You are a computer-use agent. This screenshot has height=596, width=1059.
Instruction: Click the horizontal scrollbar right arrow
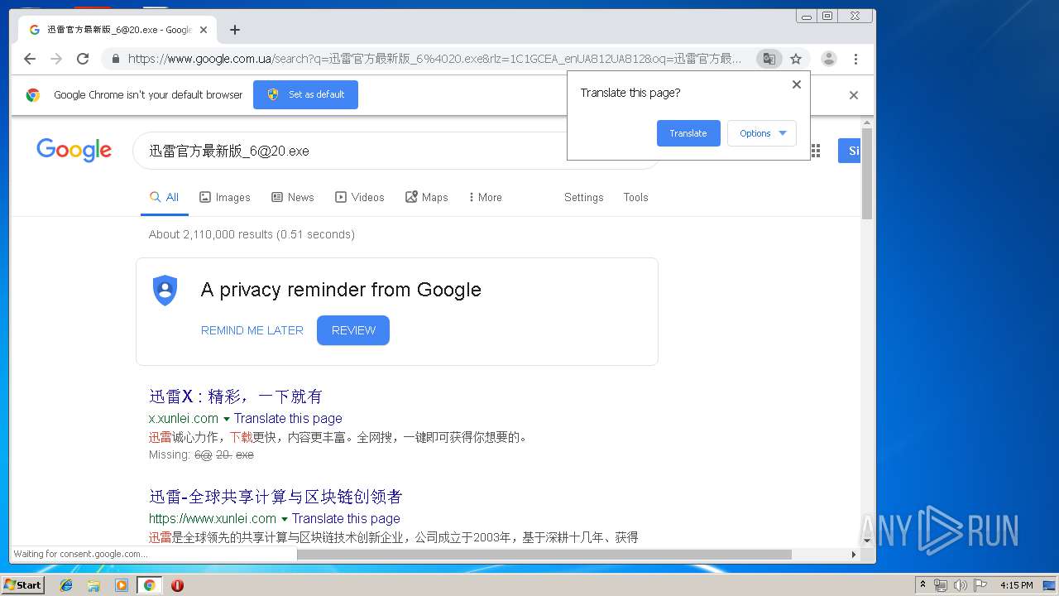pos(855,554)
